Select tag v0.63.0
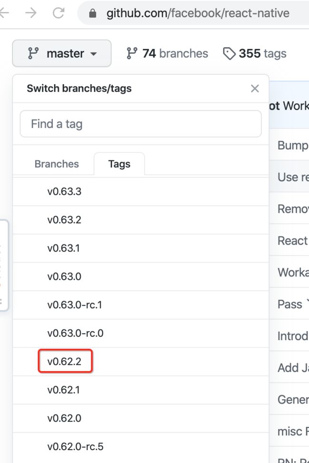Viewport: 309px width, 463px height. (x=141, y=276)
